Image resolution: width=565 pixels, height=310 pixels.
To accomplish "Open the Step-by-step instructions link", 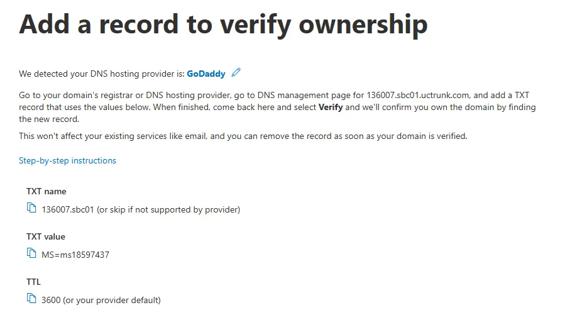I will click(x=67, y=160).
